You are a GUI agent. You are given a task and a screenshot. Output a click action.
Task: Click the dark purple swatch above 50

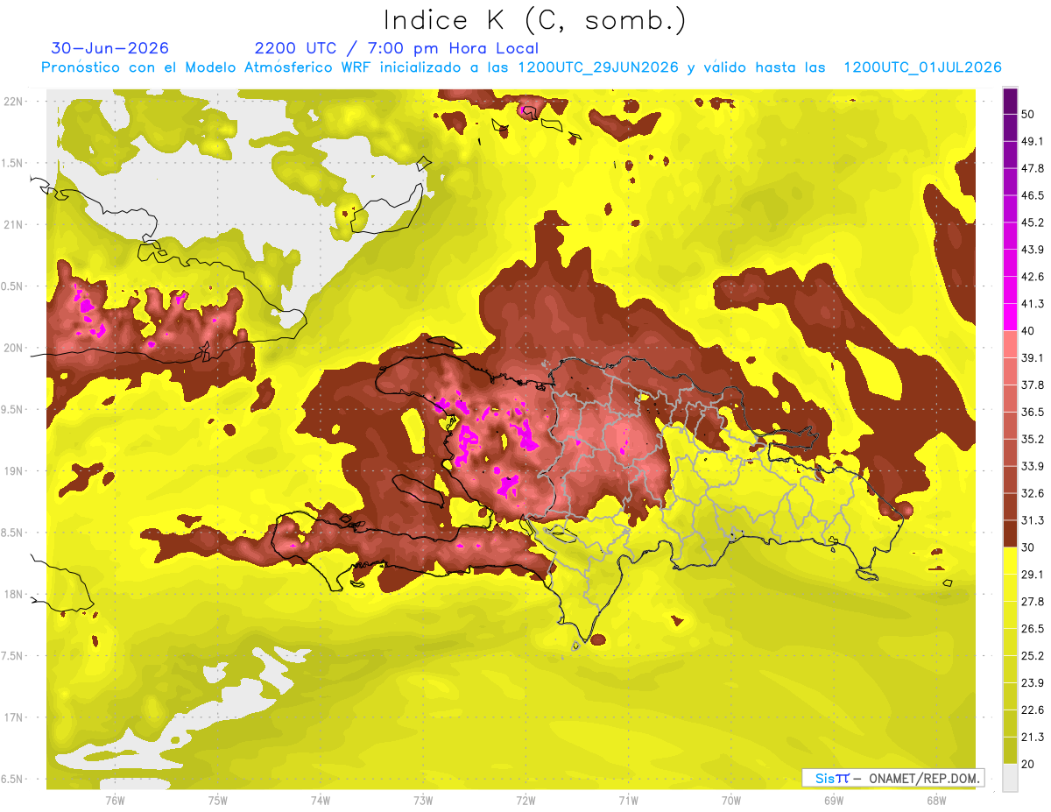pyautogui.click(x=1010, y=101)
